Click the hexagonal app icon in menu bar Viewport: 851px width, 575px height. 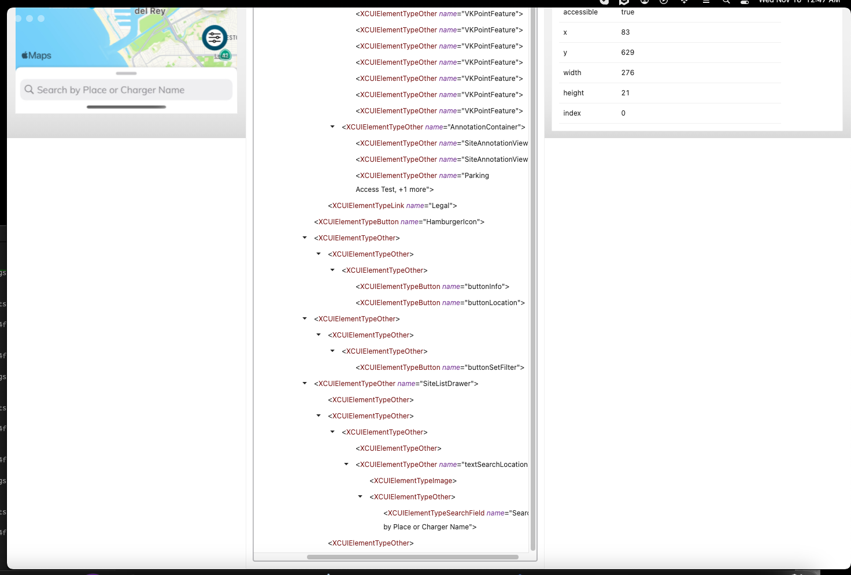[623, 2]
